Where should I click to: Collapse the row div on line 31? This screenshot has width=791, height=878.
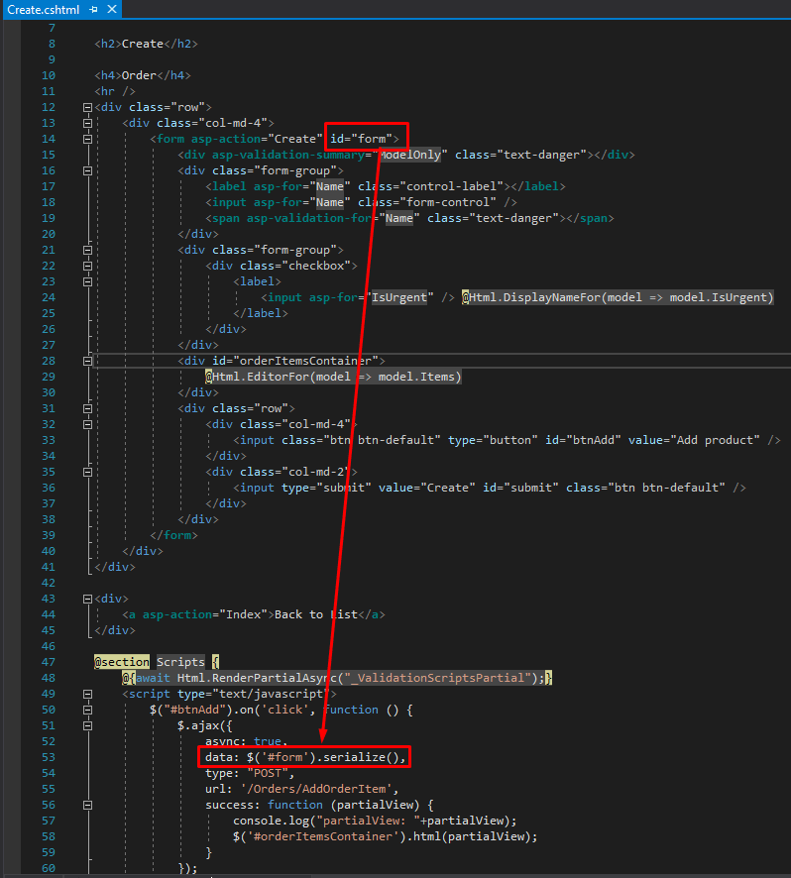click(x=87, y=408)
